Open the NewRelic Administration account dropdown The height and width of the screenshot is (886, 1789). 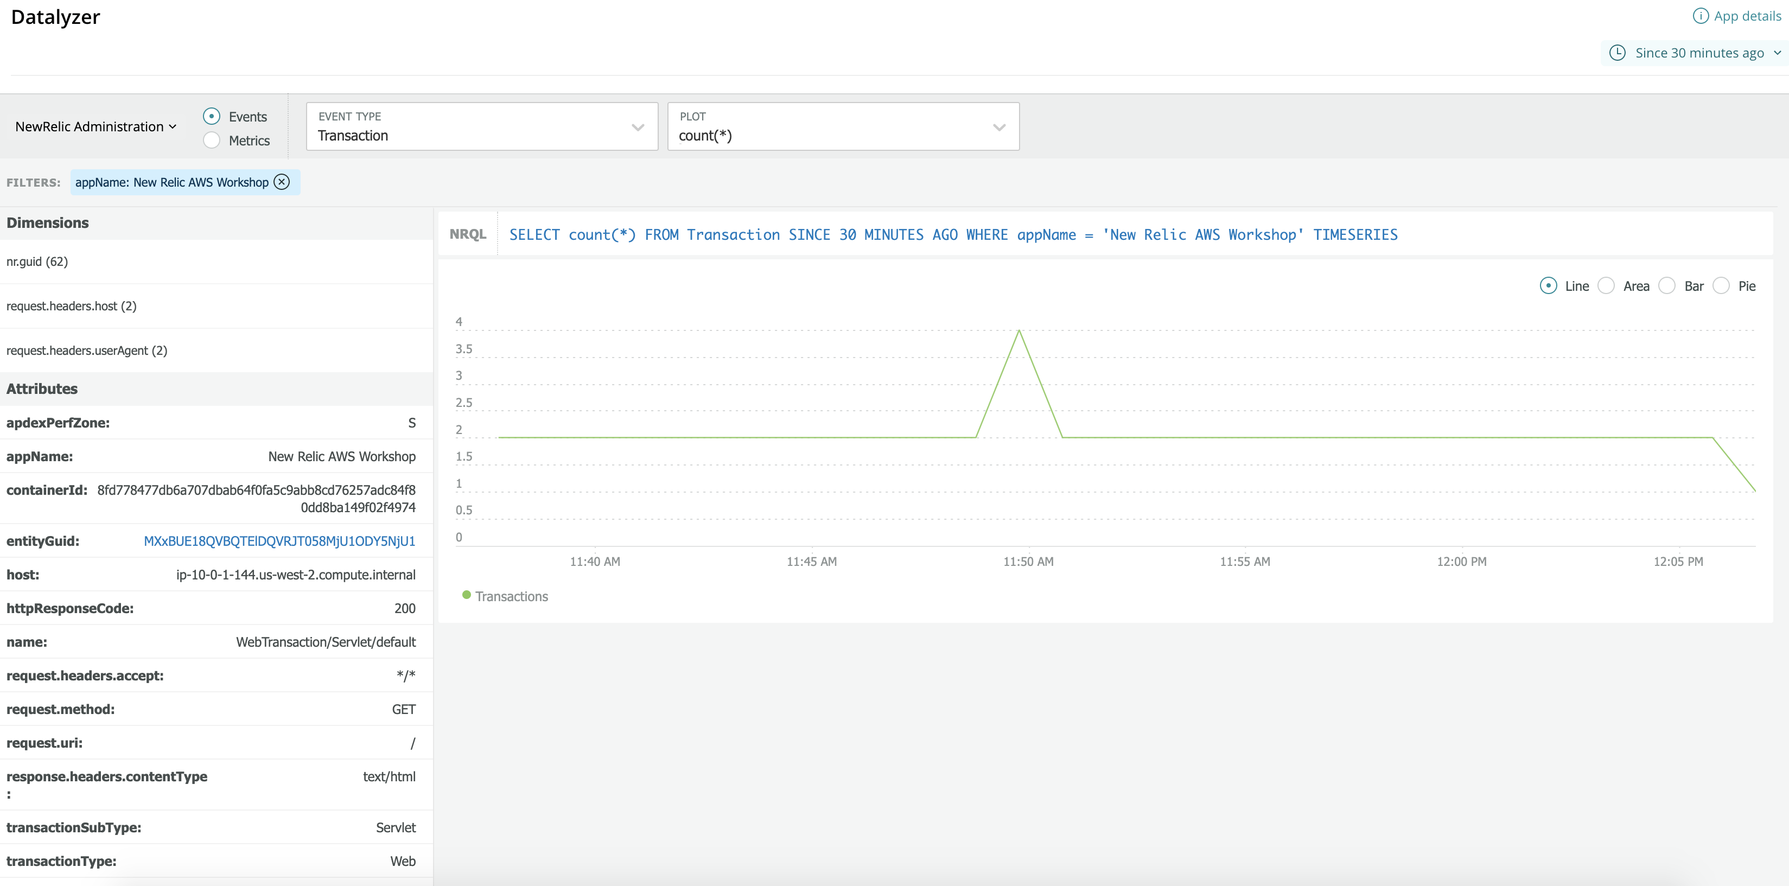(96, 126)
